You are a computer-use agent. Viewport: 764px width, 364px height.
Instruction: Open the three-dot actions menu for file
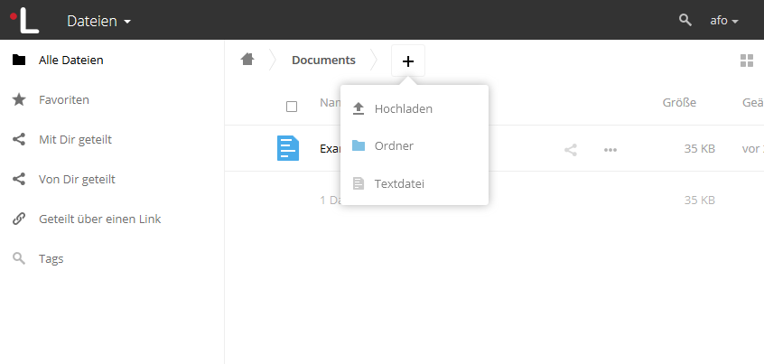pyautogui.click(x=610, y=149)
